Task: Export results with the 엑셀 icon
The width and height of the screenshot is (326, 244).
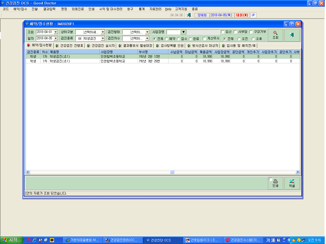Action: pos(292,183)
